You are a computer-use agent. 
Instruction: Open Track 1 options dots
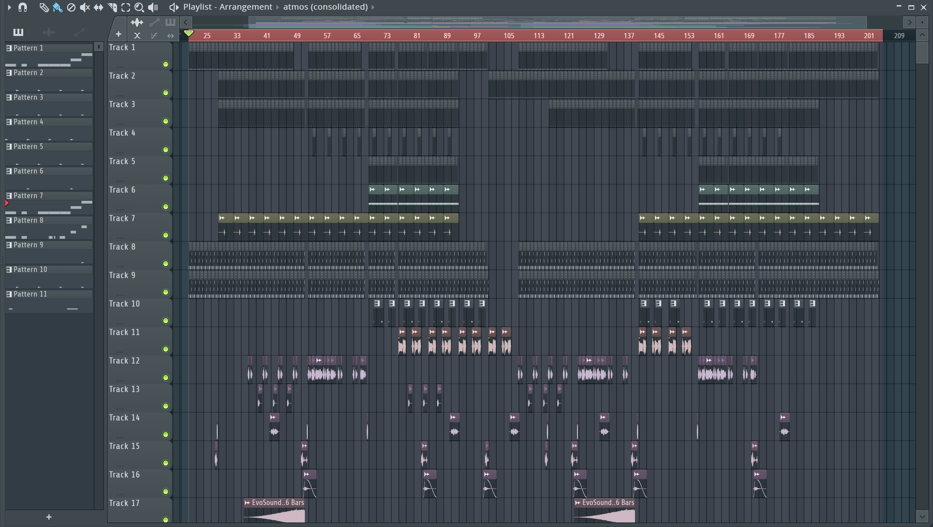pyautogui.click(x=120, y=67)
